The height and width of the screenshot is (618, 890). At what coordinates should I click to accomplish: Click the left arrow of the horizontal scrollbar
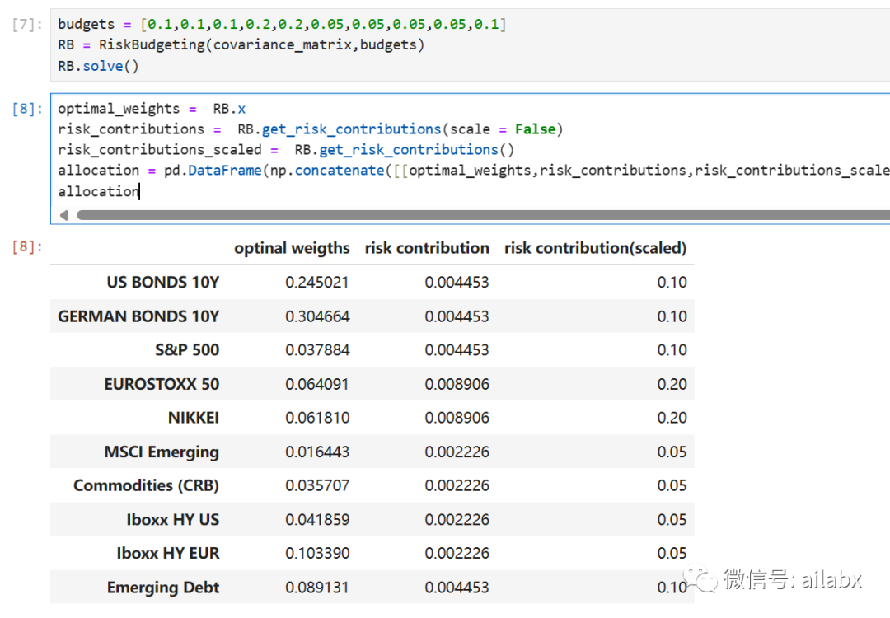click(64, 215)
